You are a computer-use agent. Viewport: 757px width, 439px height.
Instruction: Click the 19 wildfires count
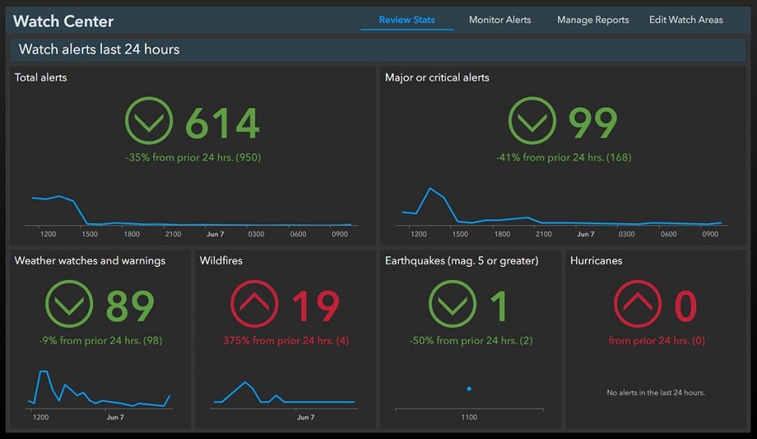coord(315,306)
